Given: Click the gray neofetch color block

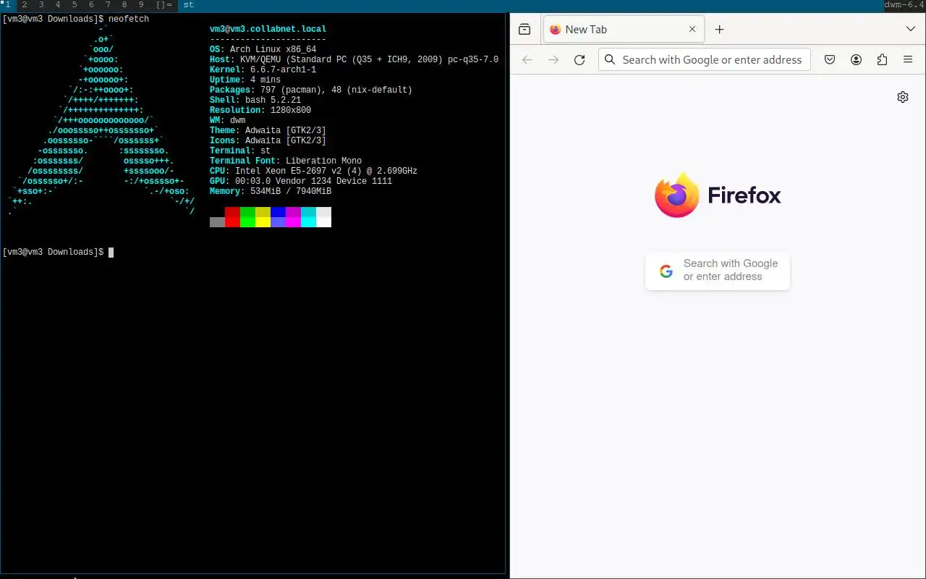Looking at the screenshot, I should click(217, 222).
